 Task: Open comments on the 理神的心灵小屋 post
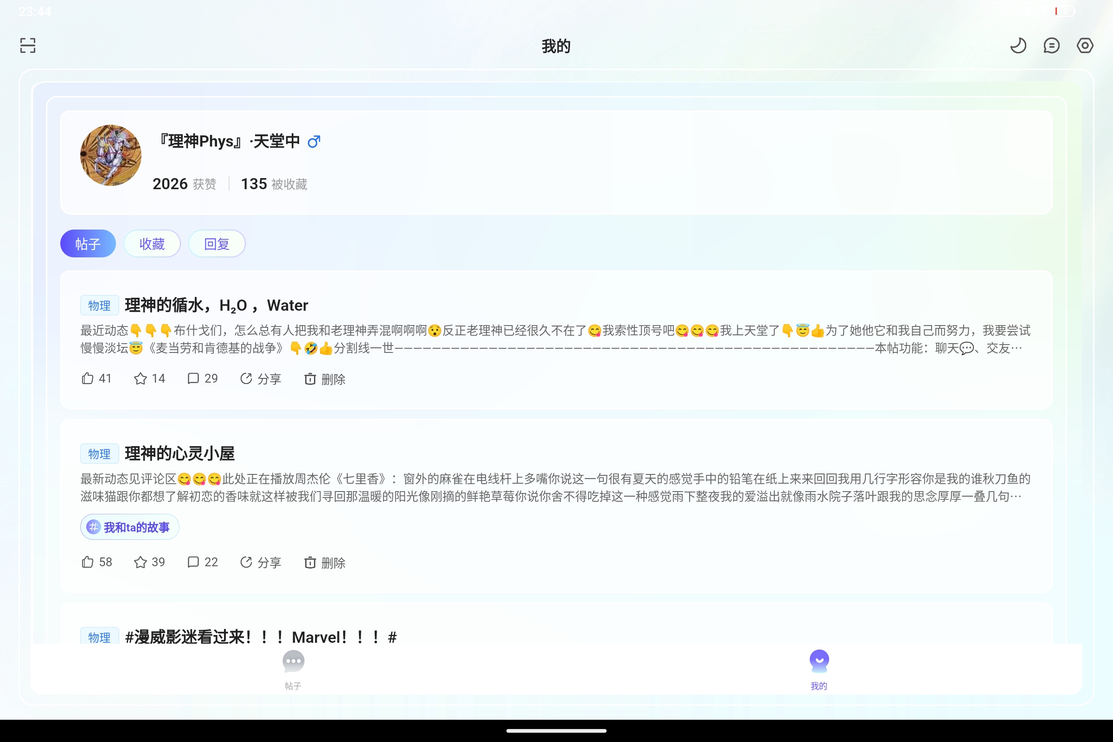point(202,562)
